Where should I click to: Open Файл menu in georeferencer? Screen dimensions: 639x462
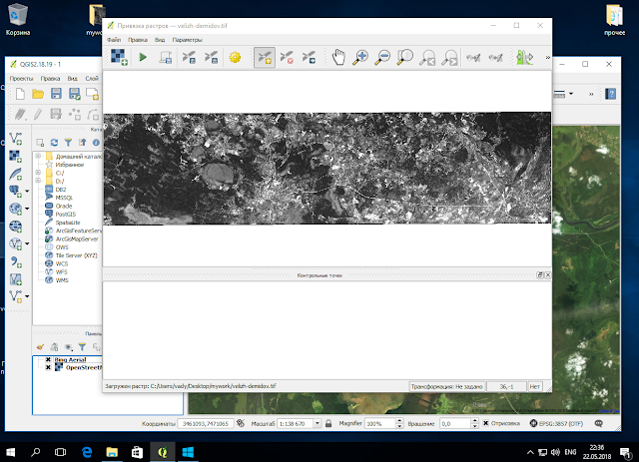(x=114, y=40)
